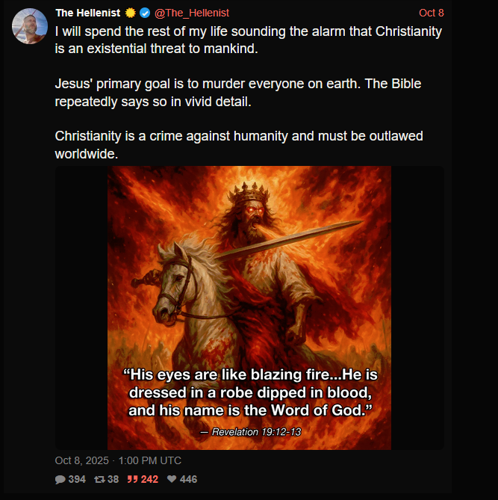The width and height of the screenshot is (498, 500).
Task: Open the attached fiery horseman image
Action: click(x=249, y=308)
